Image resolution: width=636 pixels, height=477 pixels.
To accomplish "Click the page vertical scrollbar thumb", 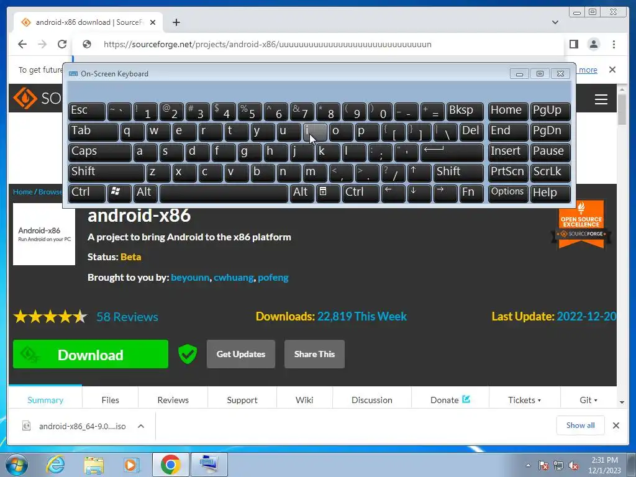I will [x=622, y=109].
